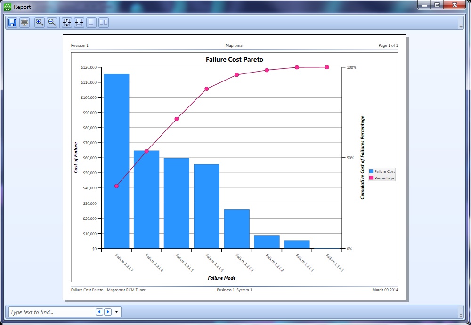Select the fit page width icon
Viewport: 471px width, 325px height.
[79, 23]
